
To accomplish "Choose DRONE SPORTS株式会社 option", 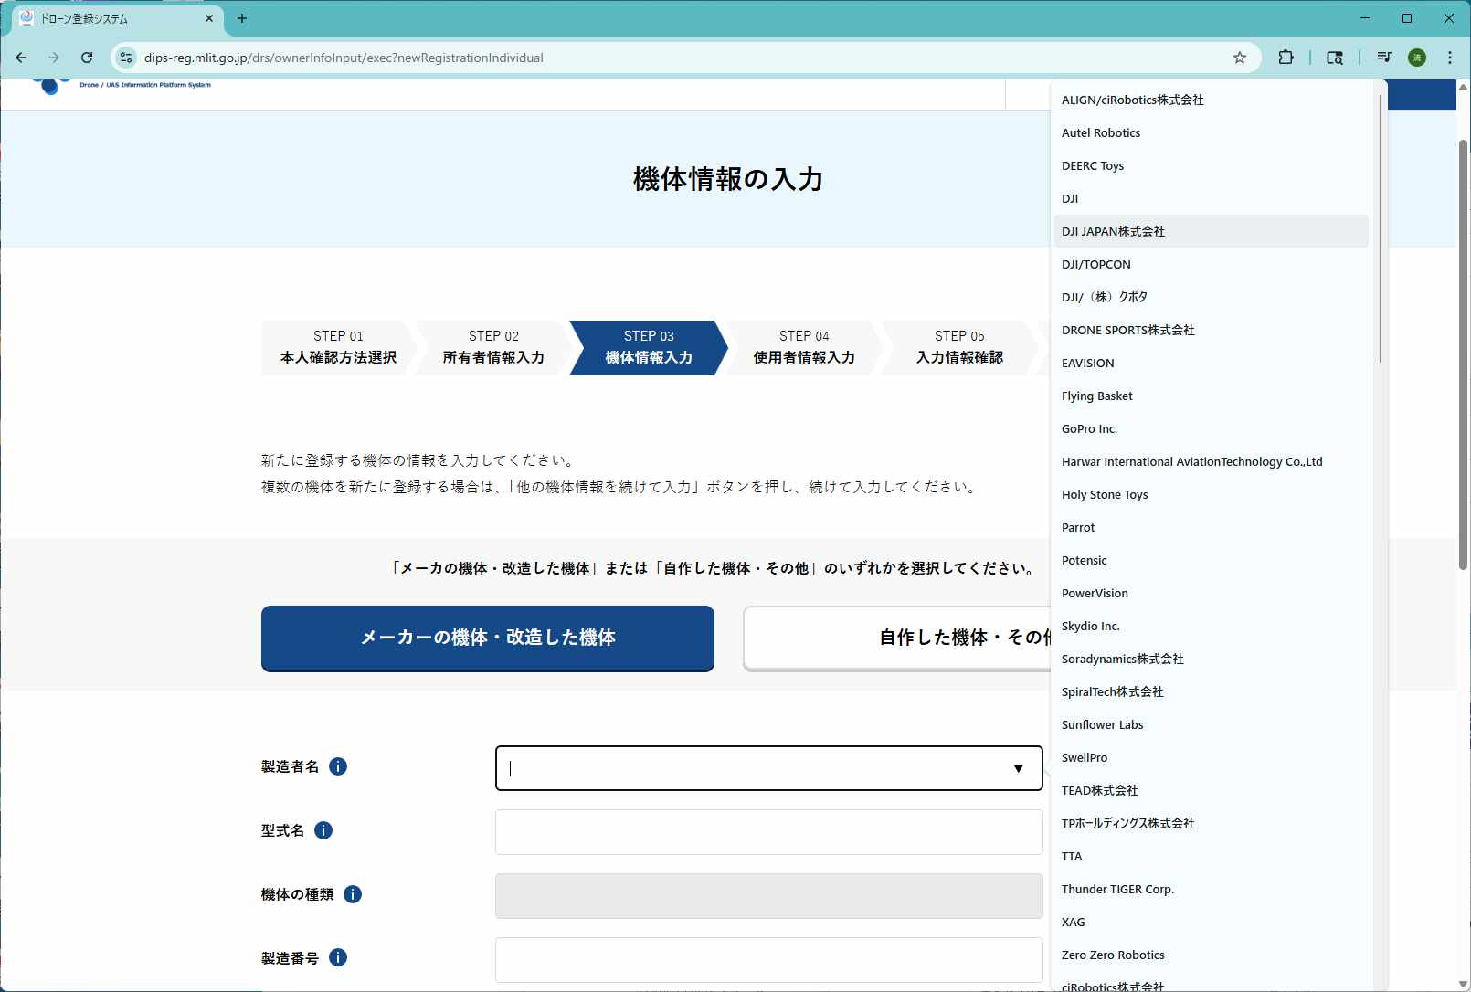I will [1212, 330].
